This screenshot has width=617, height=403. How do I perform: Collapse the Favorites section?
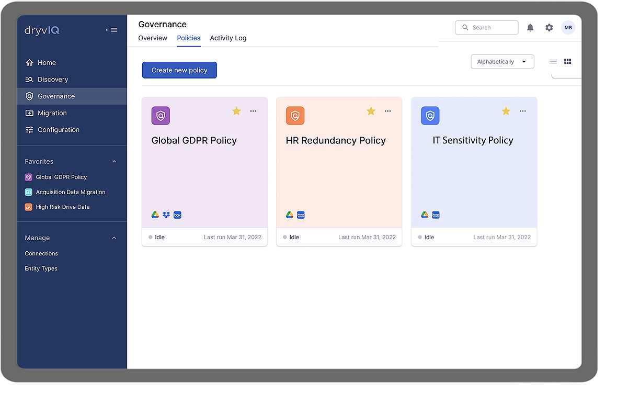coord(115,162)
